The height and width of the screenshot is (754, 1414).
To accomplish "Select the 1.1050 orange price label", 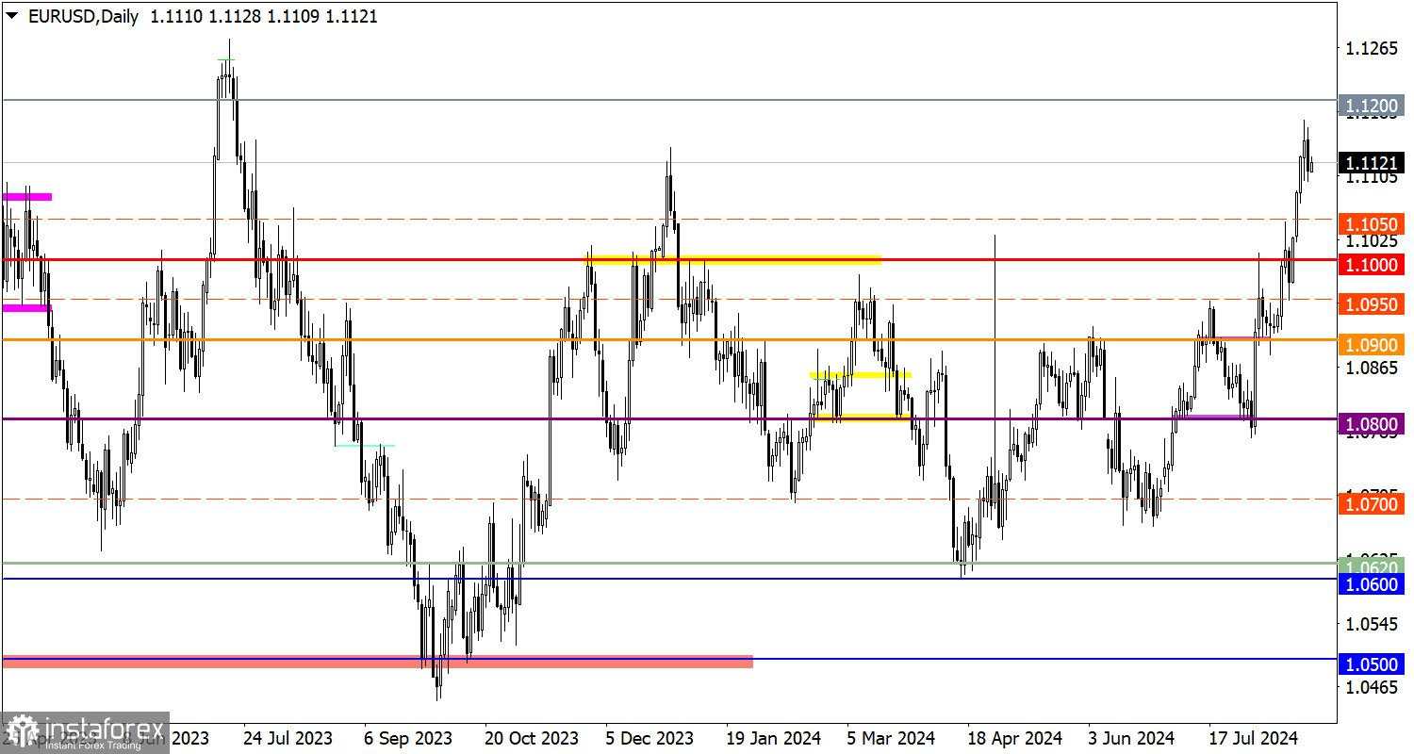I will [x=1372, y=224].
